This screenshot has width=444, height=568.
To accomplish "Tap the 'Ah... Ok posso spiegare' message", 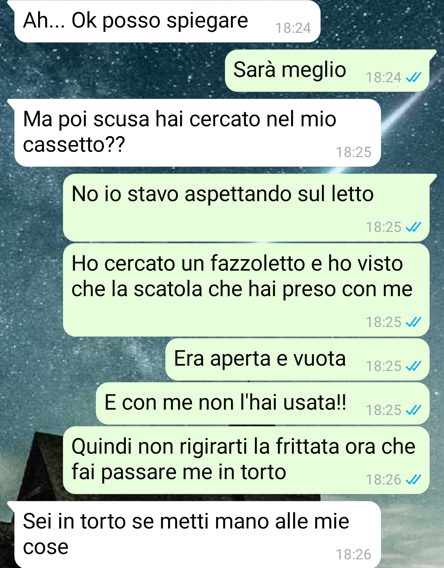I will tap(167, 21).
